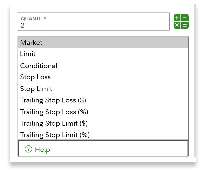Click the minus sign on calculator icon
Image resolution: width=206 pixels, height=172 pixels.
pyautogui.click(x=185, y=18)
